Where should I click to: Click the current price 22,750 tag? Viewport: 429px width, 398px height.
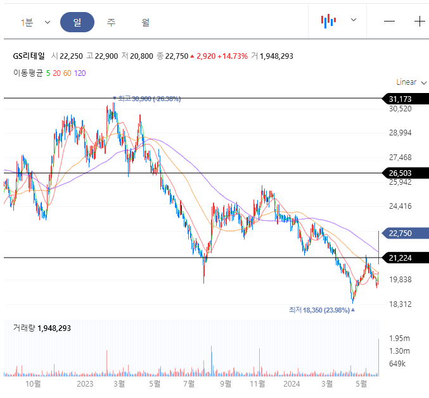tap(406, 233)
